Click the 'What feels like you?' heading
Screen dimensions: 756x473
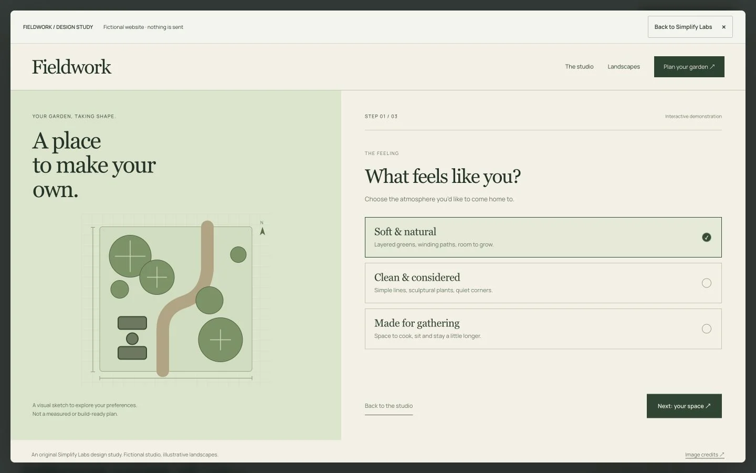click(443, 177)
